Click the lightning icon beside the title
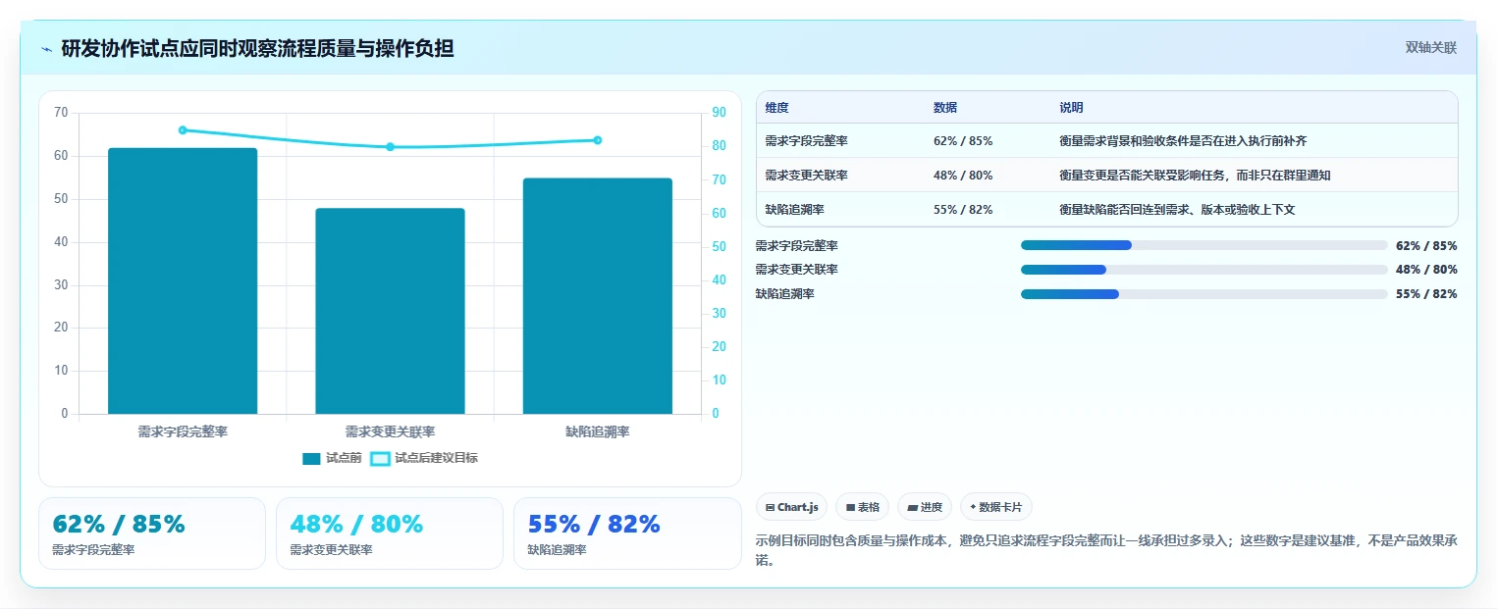This screenshot has width=1497, height=609. (47, 49)
